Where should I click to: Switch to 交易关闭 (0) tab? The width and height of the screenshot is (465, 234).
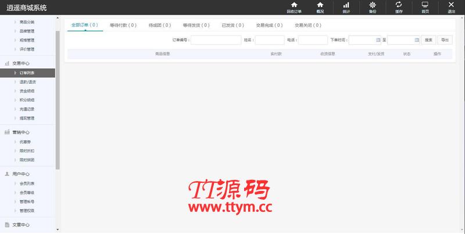[308, 25]
